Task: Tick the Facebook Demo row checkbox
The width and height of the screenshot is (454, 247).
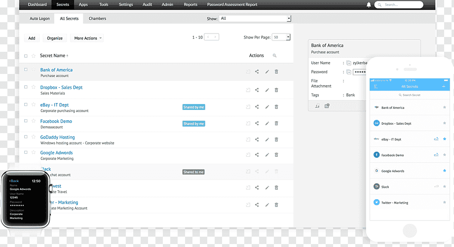Action: (x=26, y=121)
